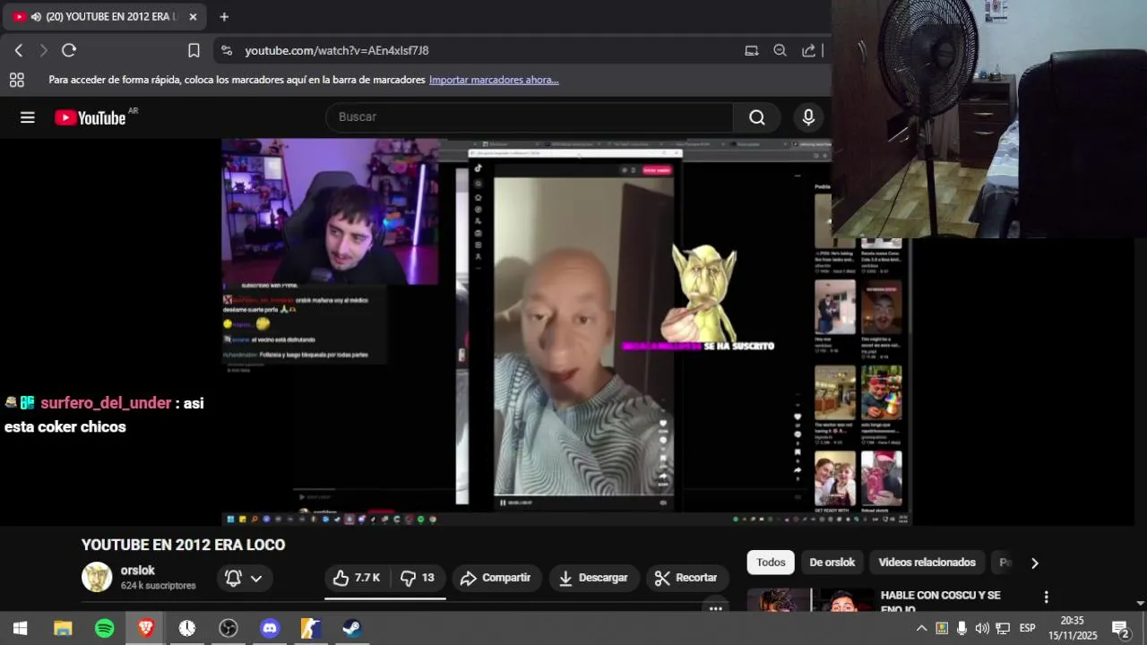Show hidden system tray icons

(x=921, y=628)
